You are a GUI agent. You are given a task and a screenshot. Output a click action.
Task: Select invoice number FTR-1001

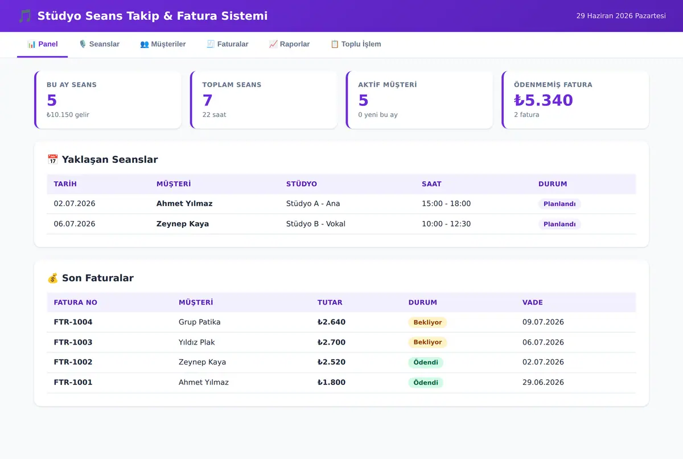(73, 382)
